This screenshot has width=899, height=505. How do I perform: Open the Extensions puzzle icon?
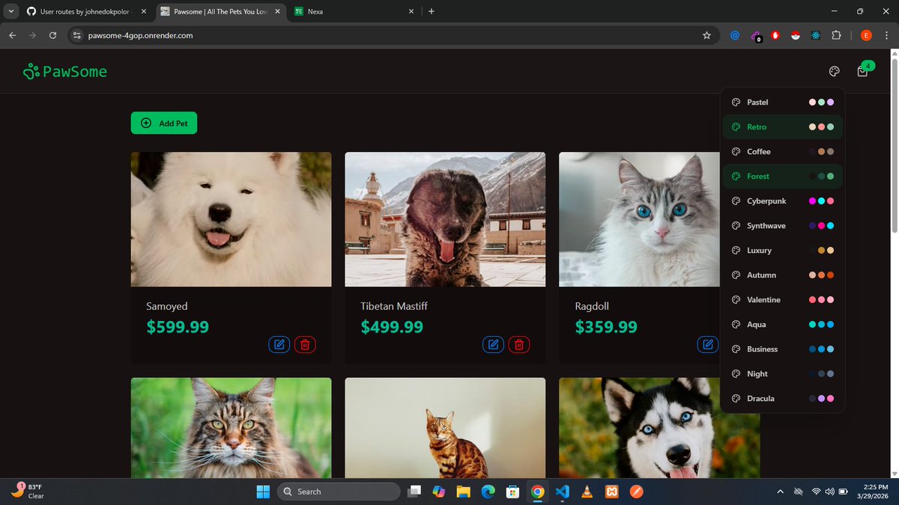point(837,35)
